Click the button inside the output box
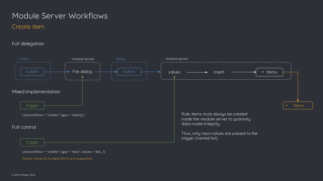 point(32,72)
